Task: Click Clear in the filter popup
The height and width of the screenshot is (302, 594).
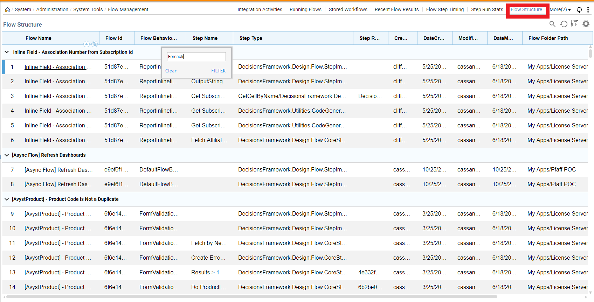Action: tap(171, 71)
